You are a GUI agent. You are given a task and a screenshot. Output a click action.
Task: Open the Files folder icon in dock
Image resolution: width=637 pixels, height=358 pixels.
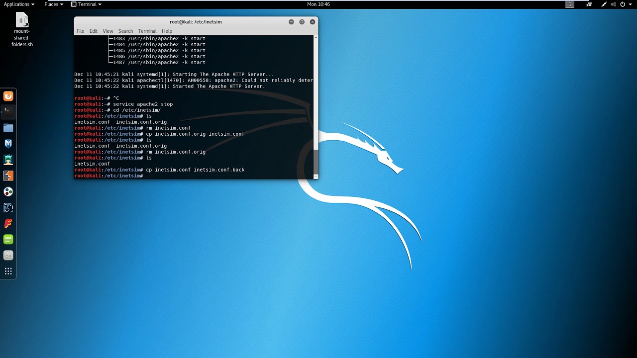tap(8, 128)
